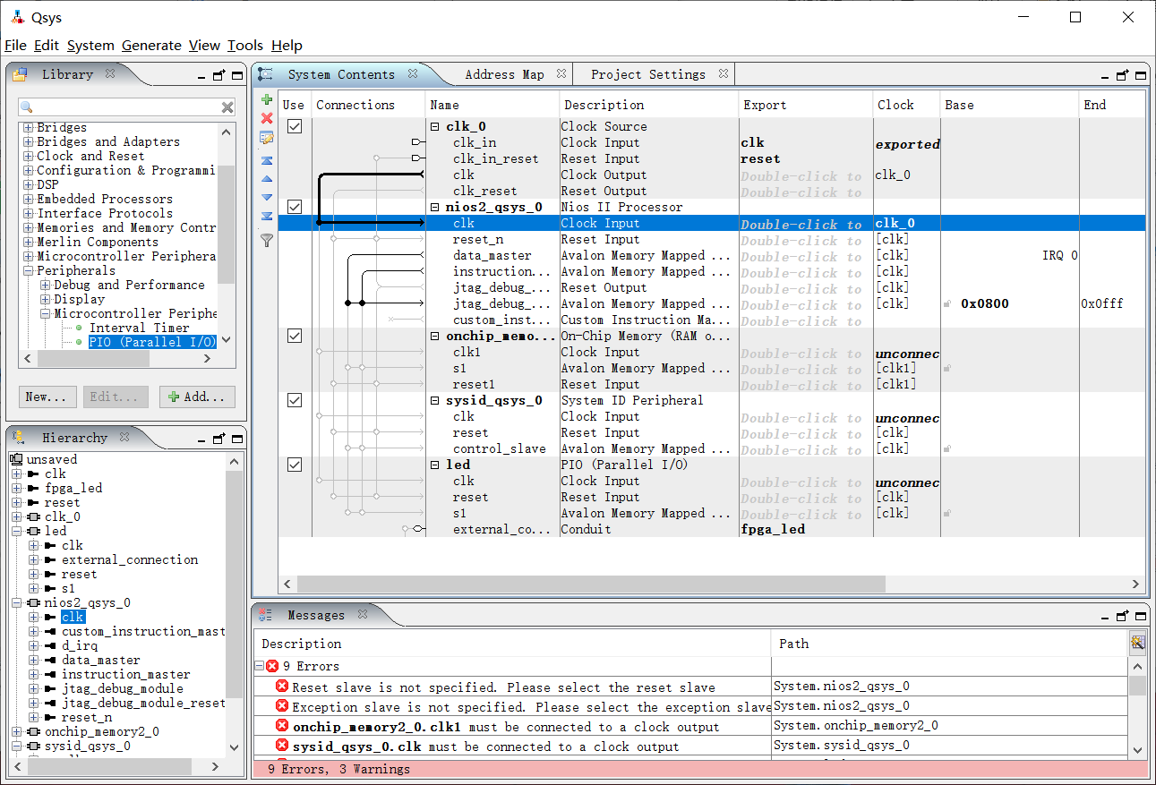Uncheck the Use checkbox for clk_0
The height and width of the screenshot is (785, 1156).
pyautogui.click(x=294, y=127)
